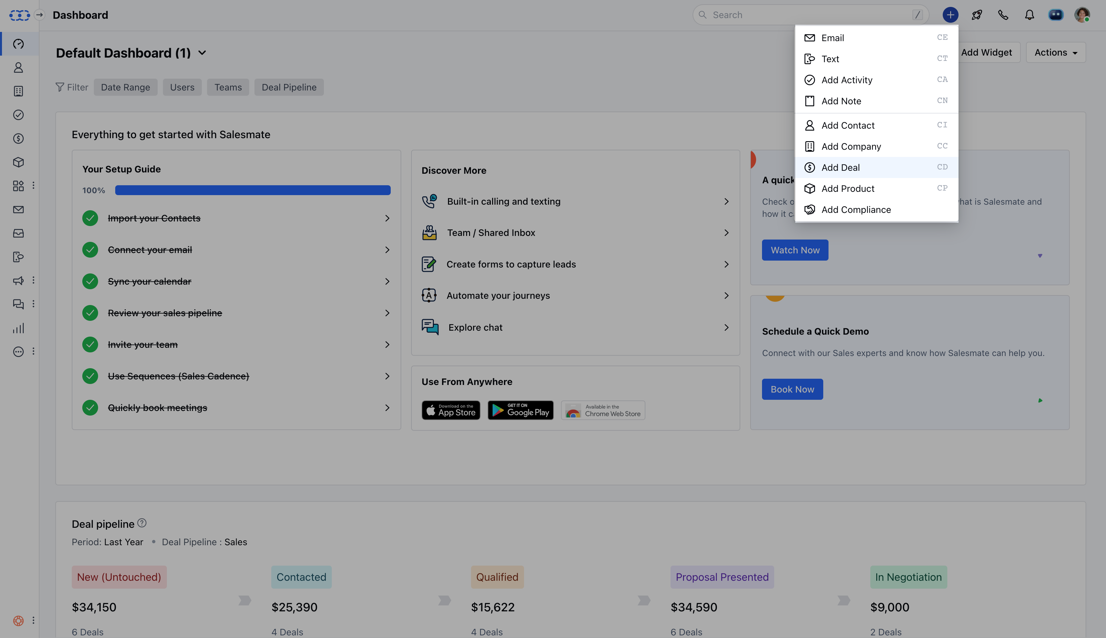Open the Date Range filter
The height and width of the screenshot is (638, 1106).
pos(125,87)
